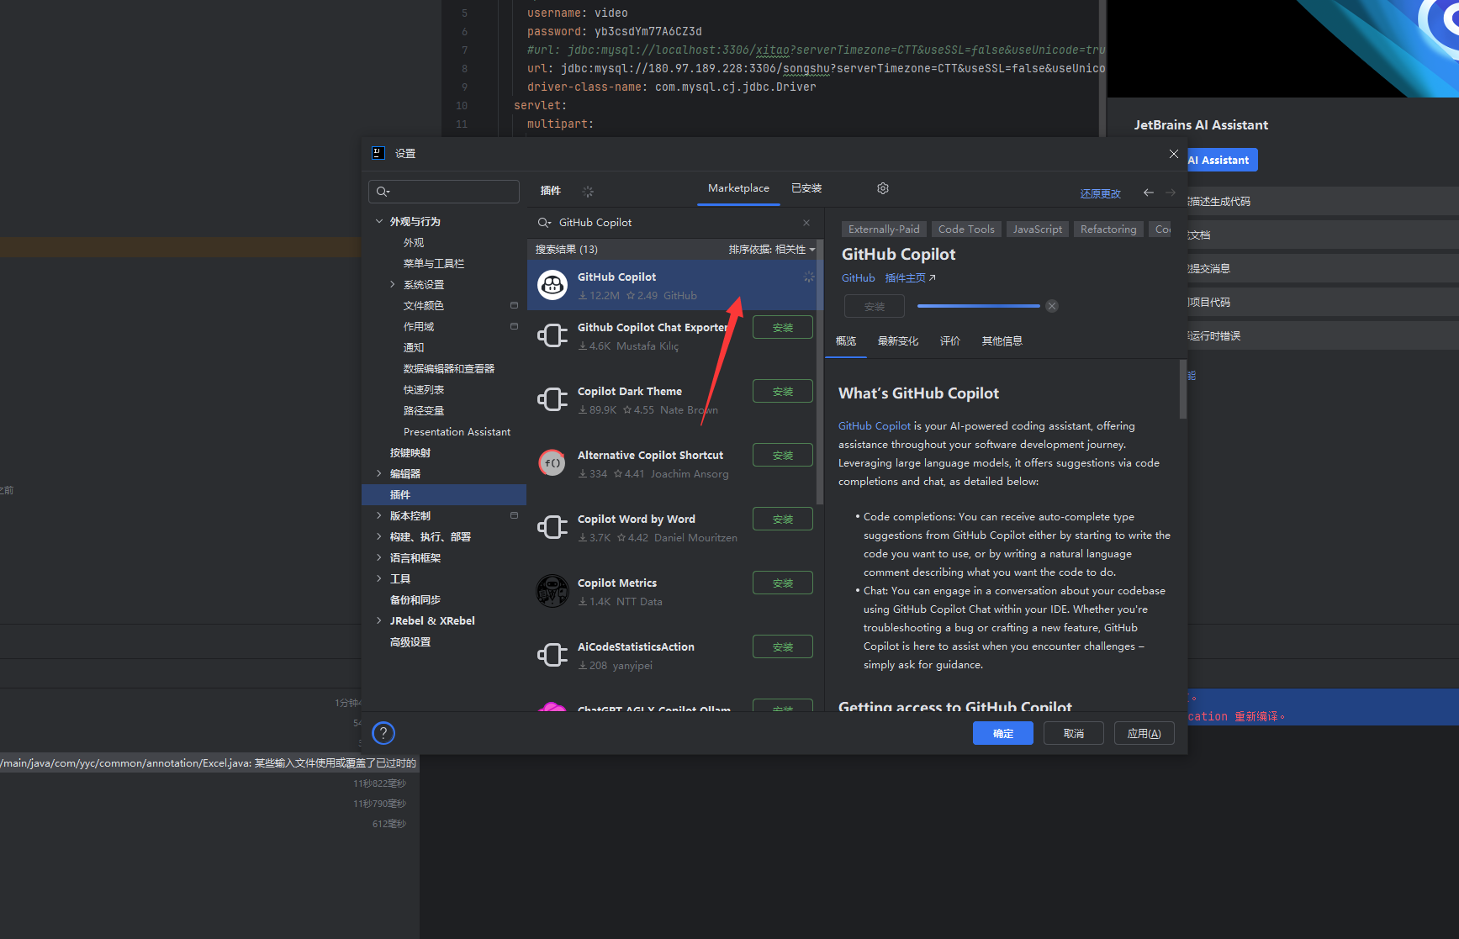Click GitHub Copilot link in description
Image resolution: width=1459 pixels, height=939 pixels.
[x=875, y=426]
